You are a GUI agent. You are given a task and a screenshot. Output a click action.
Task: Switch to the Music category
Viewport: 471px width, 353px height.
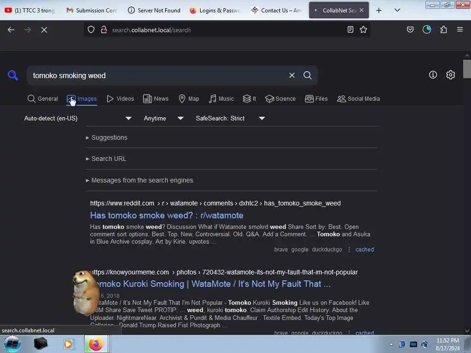(x=221, y=99)
